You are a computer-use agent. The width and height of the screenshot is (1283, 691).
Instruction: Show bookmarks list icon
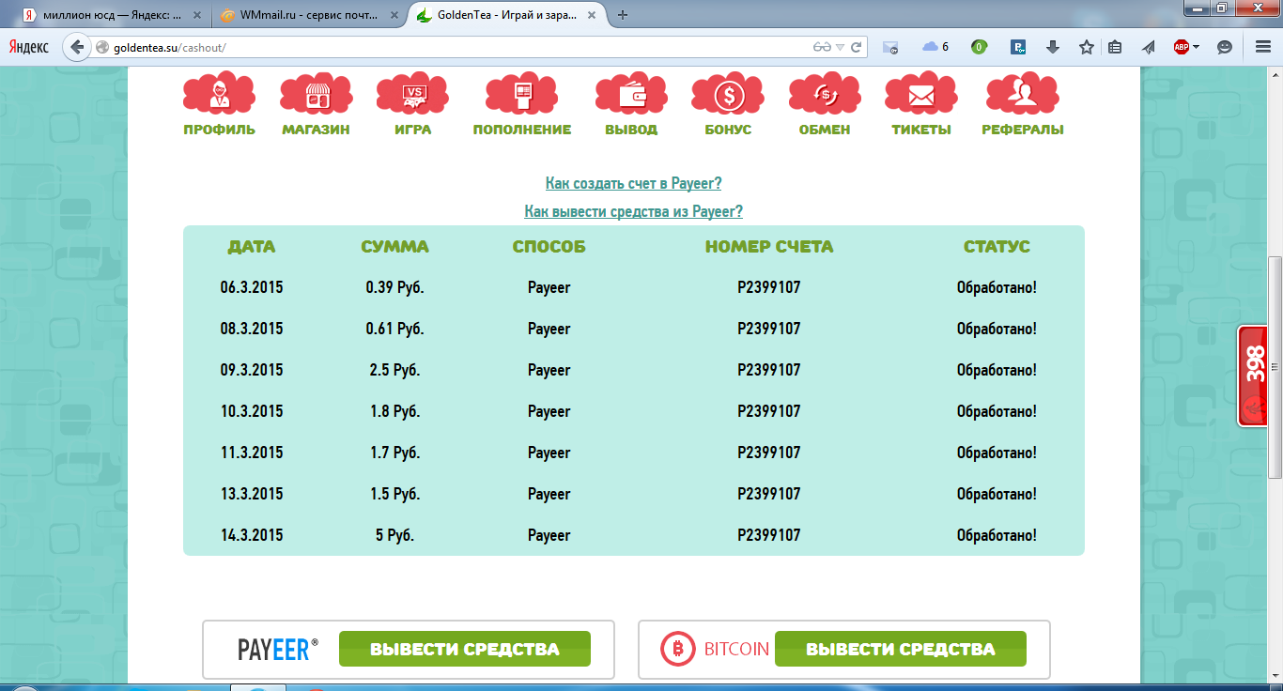tap(1115, 47)
